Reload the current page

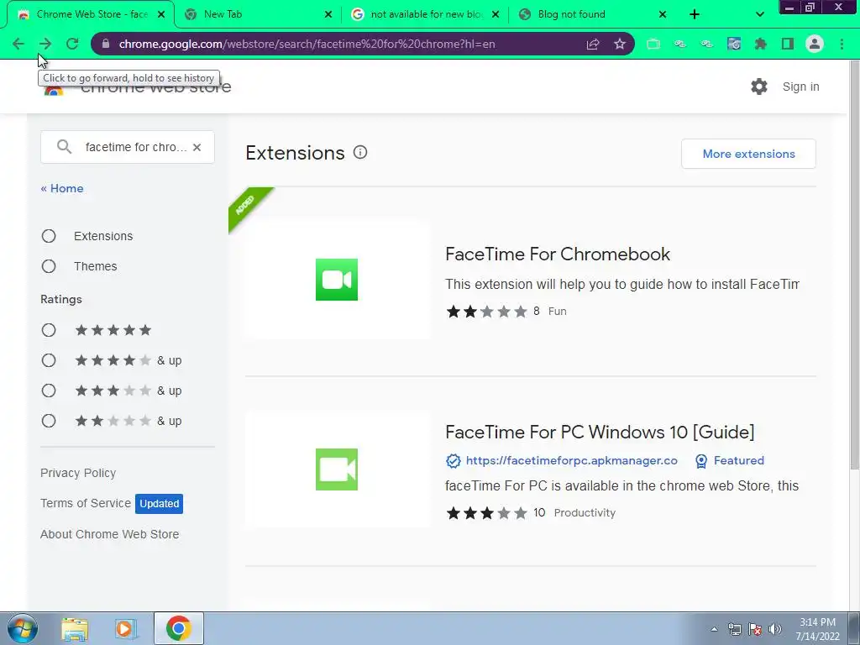tap(72, 44)
